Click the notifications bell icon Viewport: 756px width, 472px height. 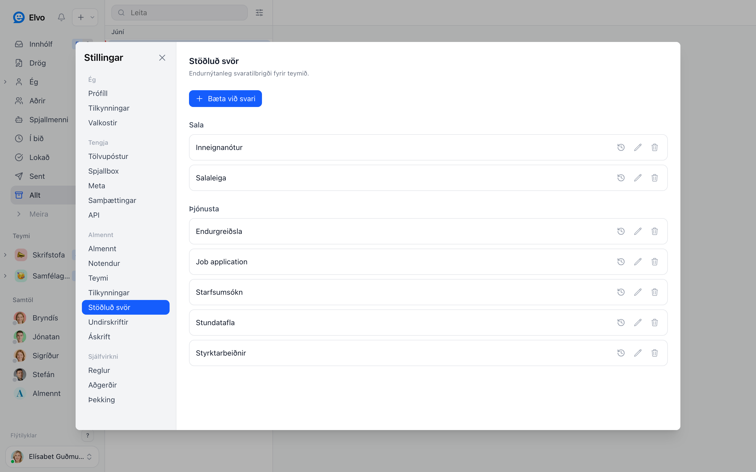coord(61,17)
